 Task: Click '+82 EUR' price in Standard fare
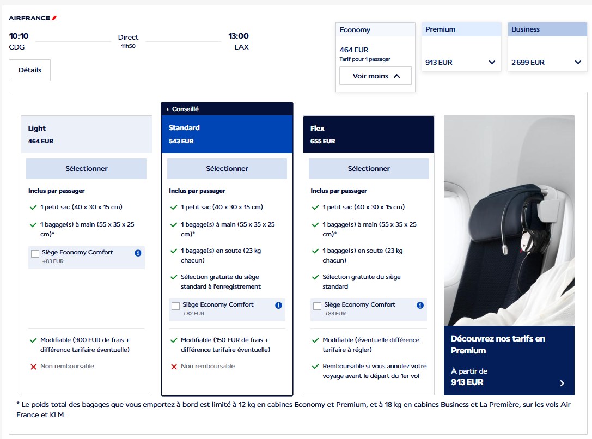coord(194,314)
